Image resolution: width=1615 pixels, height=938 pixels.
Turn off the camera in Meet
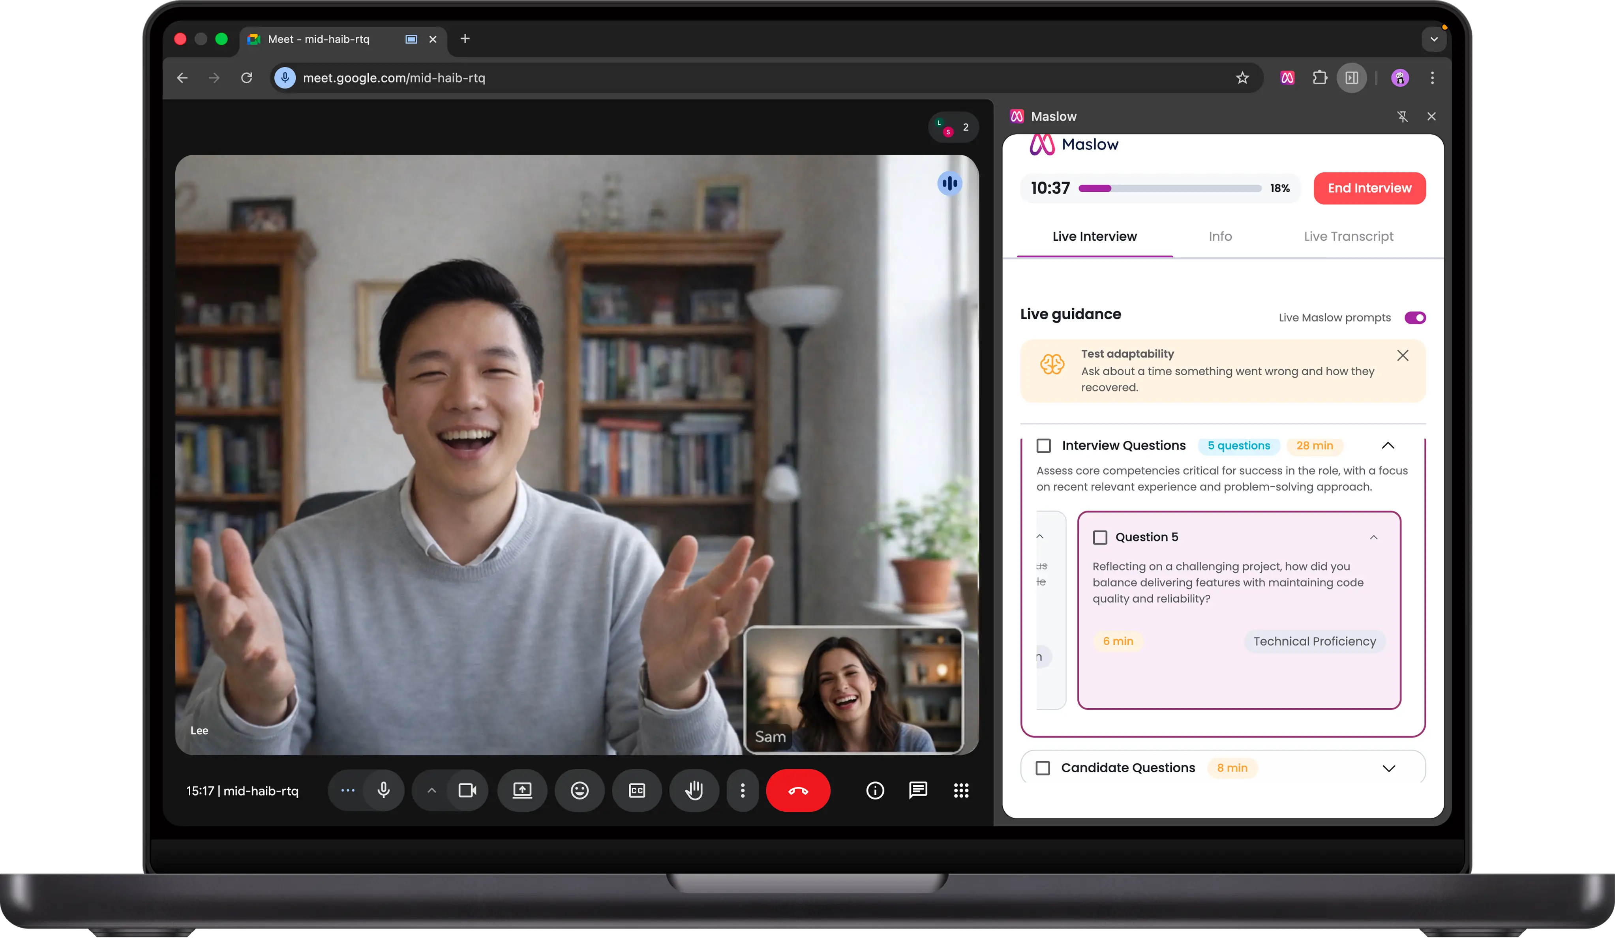pos(467,790)
